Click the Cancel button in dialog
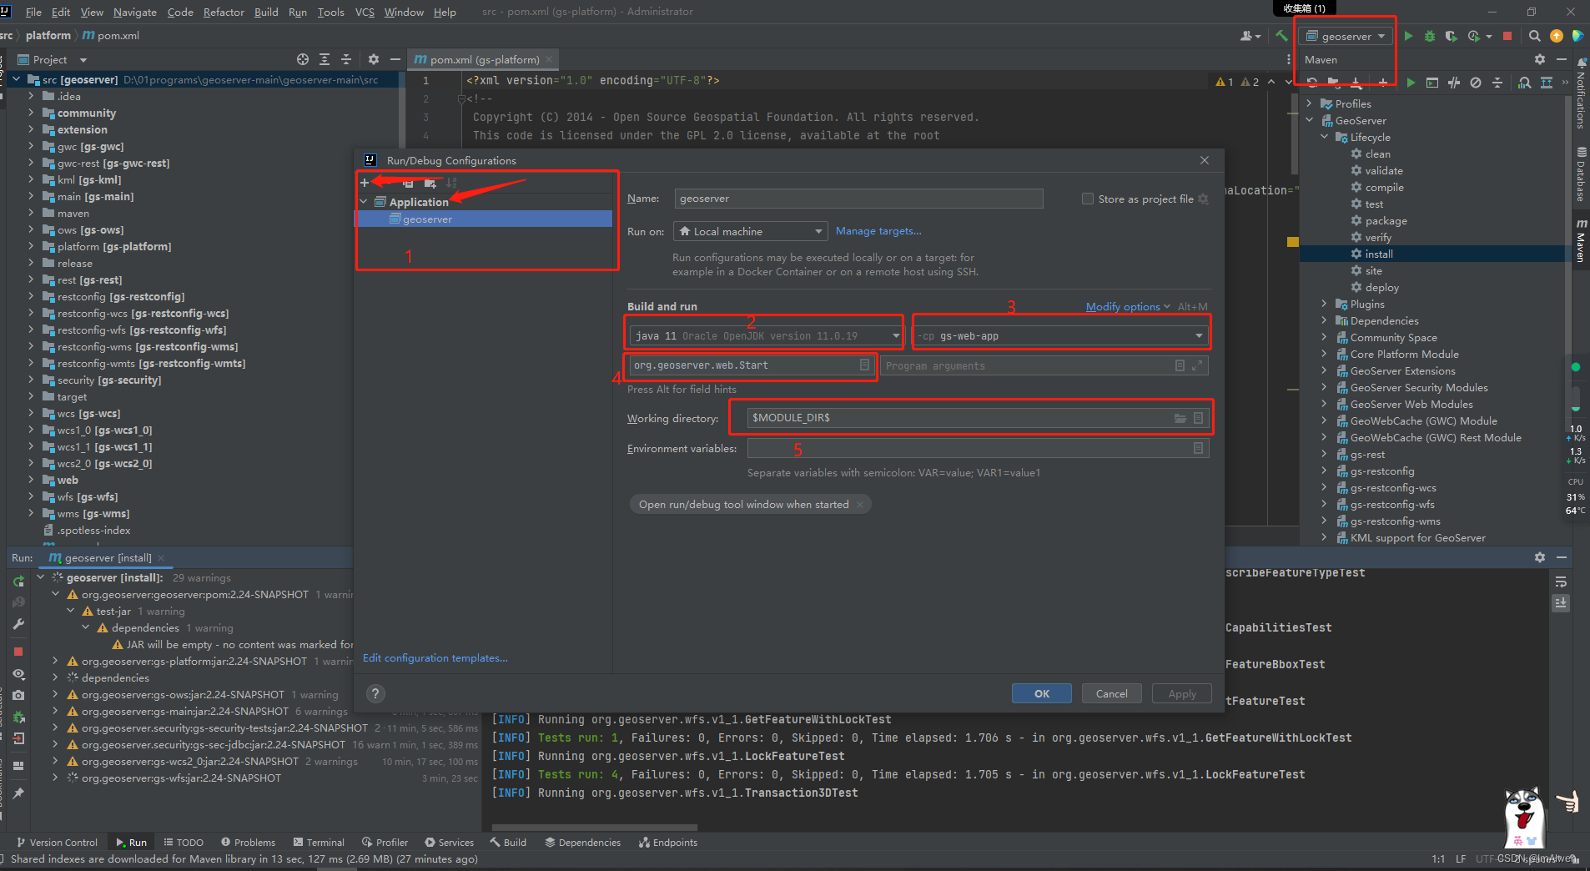 (x=1112, y=693)
